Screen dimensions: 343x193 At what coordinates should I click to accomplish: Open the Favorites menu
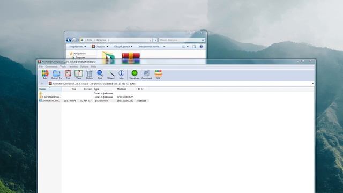coord(73,66)
